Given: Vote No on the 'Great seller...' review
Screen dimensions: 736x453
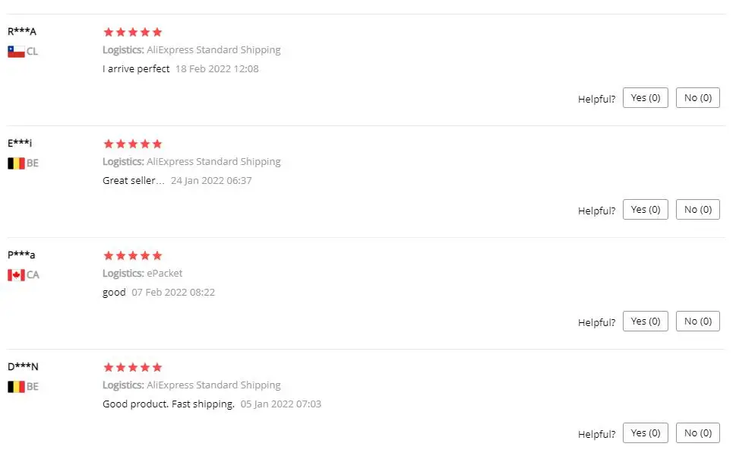Looking at the screenshot, I should (x=697, y=210).
